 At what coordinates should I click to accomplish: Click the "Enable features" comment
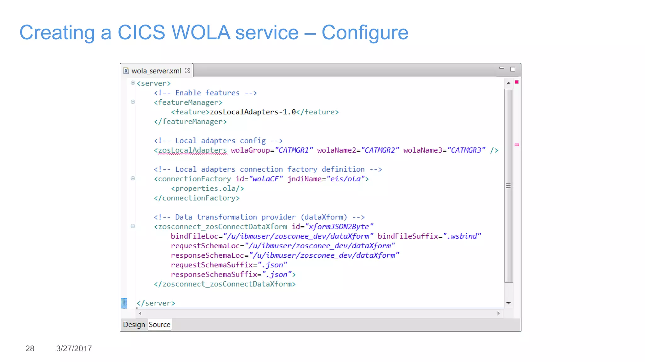pyautogui.click(x=205, y=93)
